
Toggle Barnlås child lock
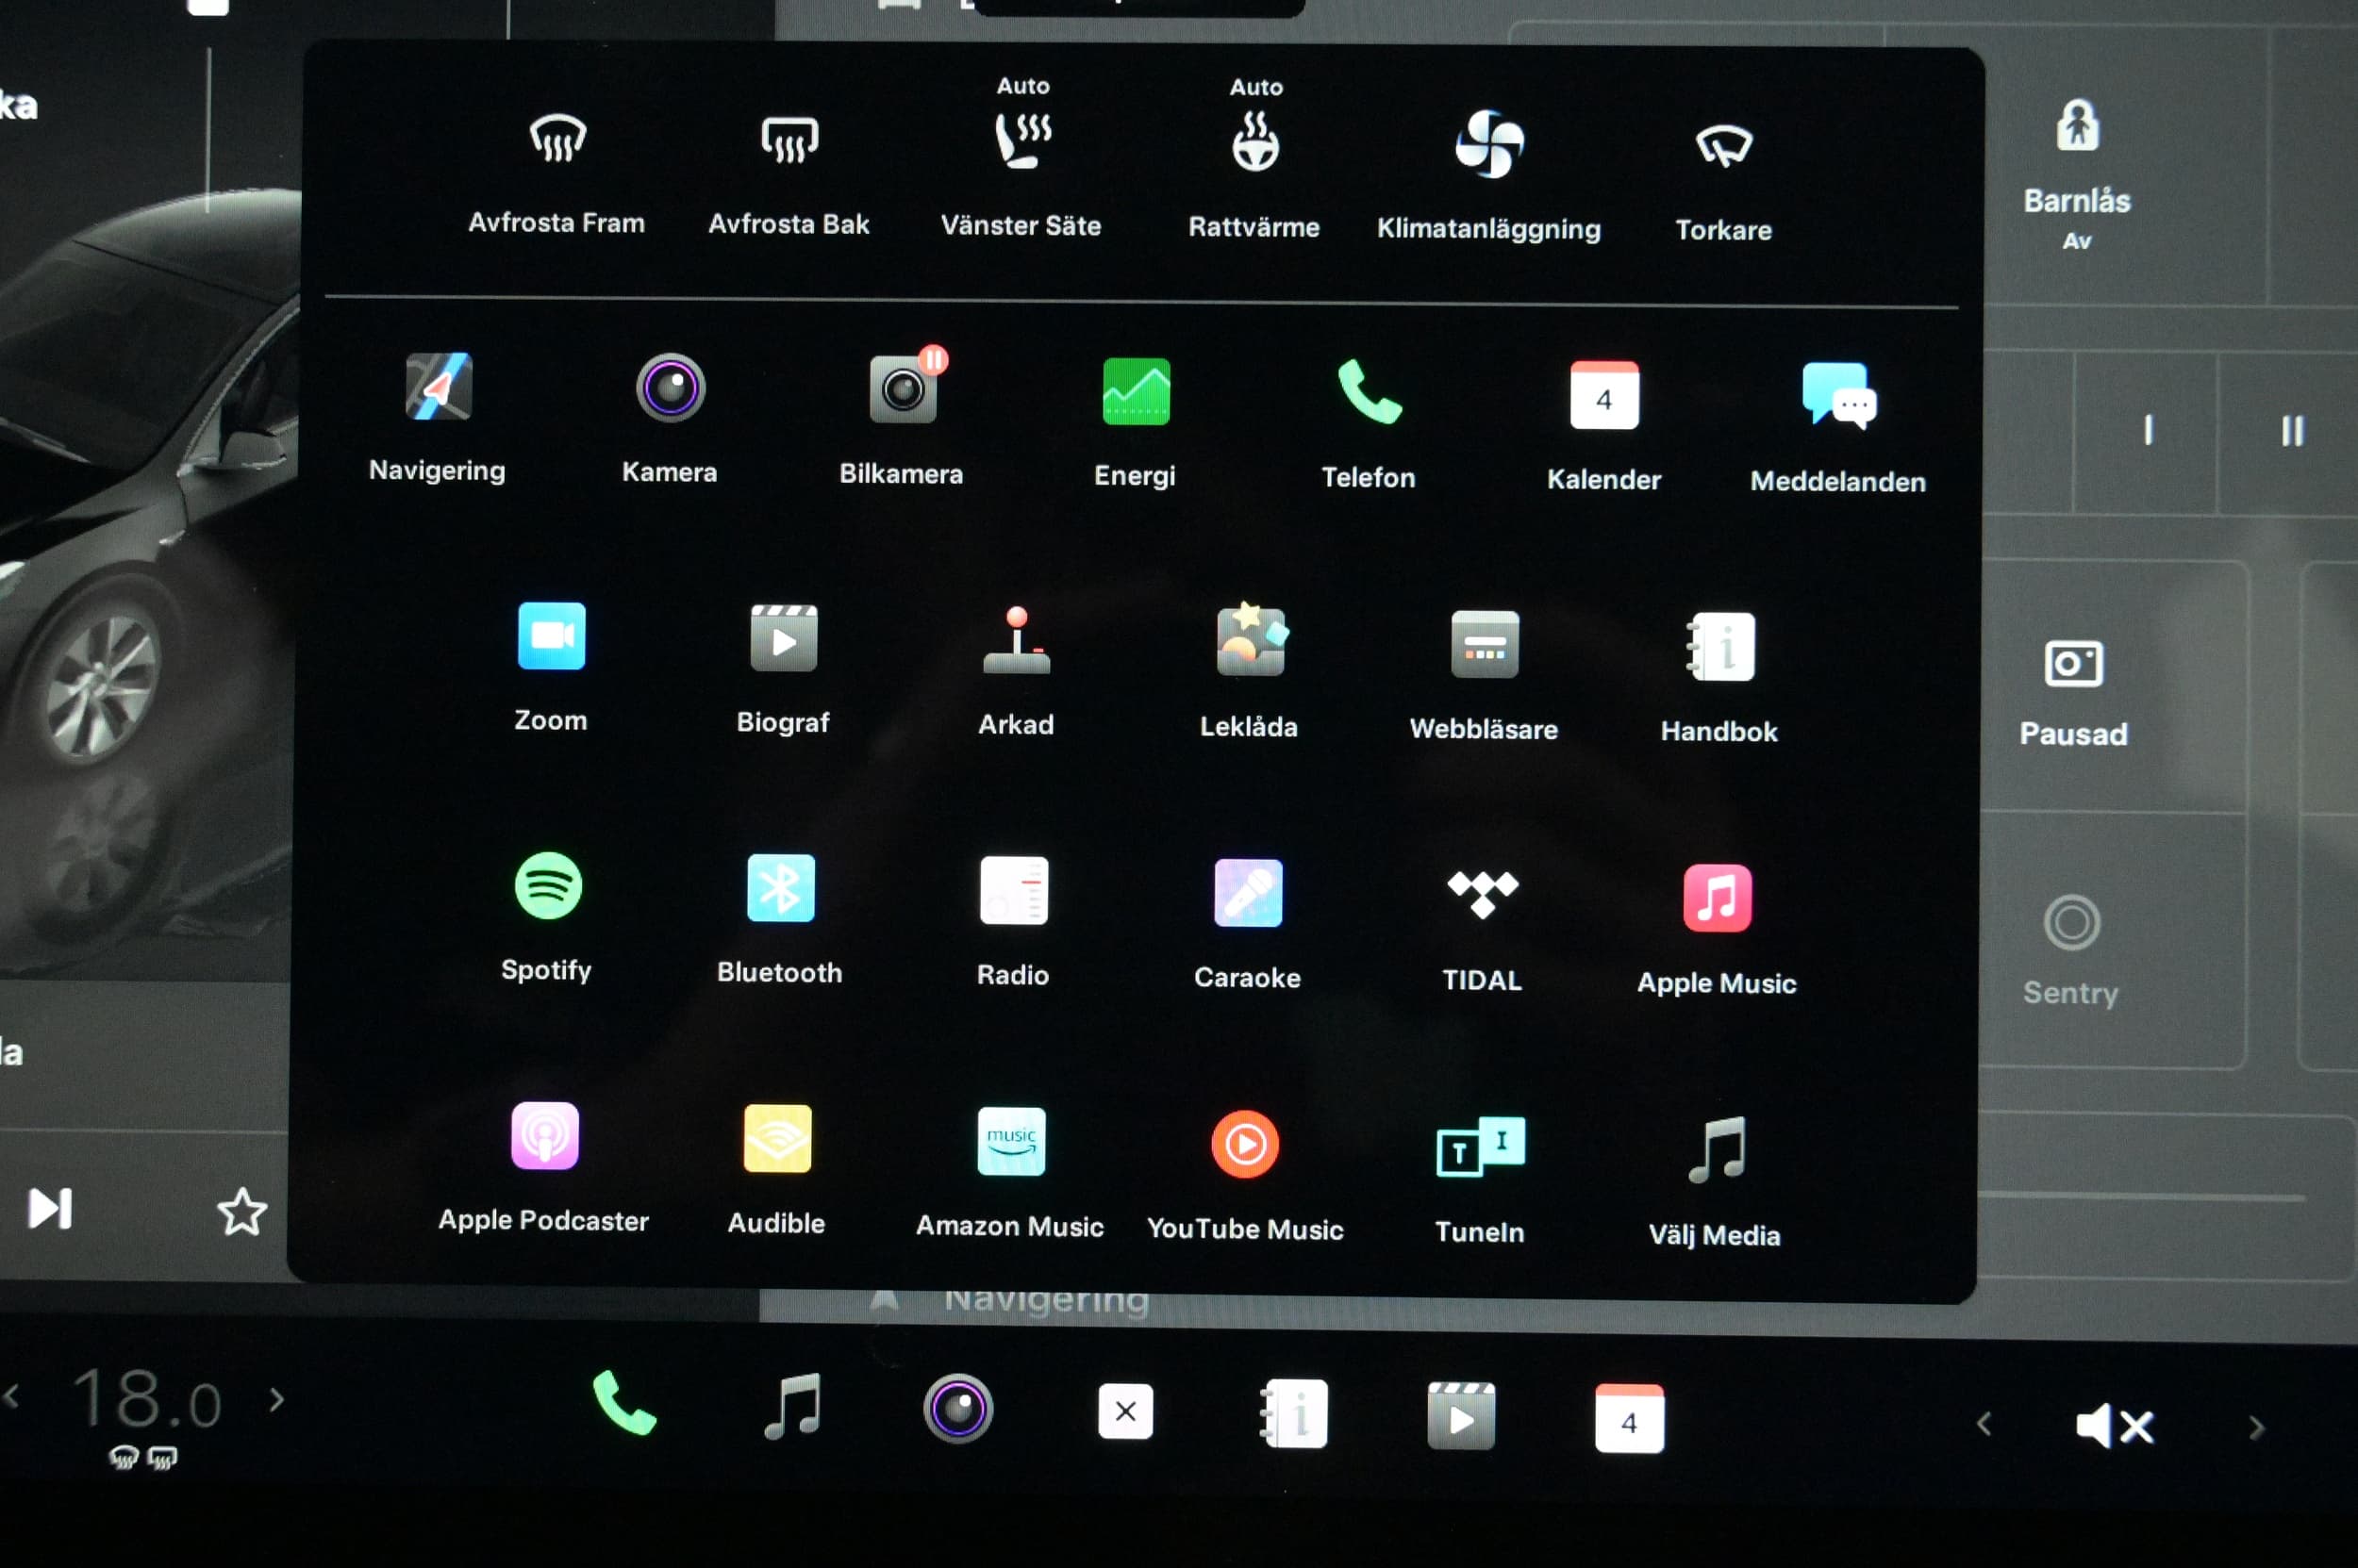click(x=2077, y=174)
